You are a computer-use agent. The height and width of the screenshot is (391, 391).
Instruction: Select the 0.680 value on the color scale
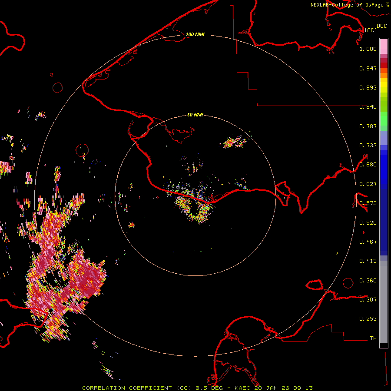(x=368, y=165)
